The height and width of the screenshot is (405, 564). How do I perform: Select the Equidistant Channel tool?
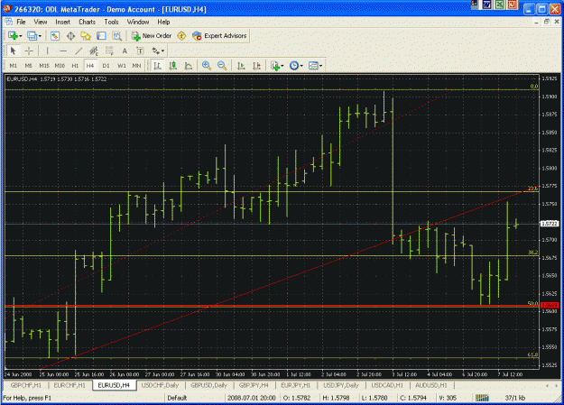[x=94, y=51]
